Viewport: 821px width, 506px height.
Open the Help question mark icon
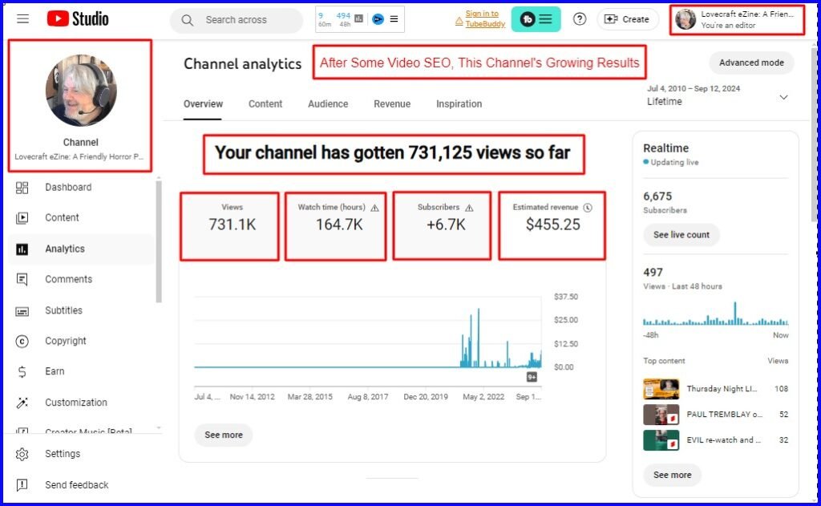(580, 19)
